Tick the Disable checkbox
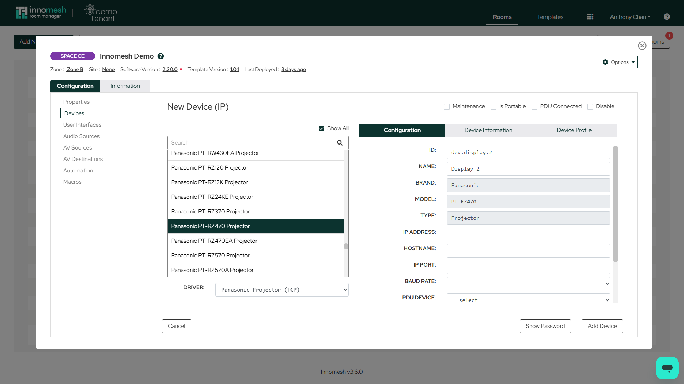The image size is (684, 384). (590, 107)
